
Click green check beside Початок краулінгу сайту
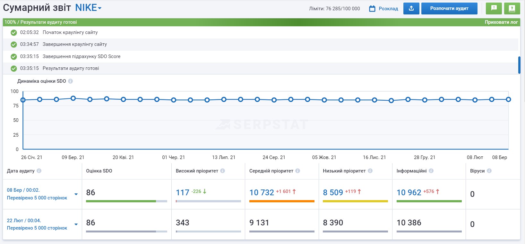(x=14, y=33)
